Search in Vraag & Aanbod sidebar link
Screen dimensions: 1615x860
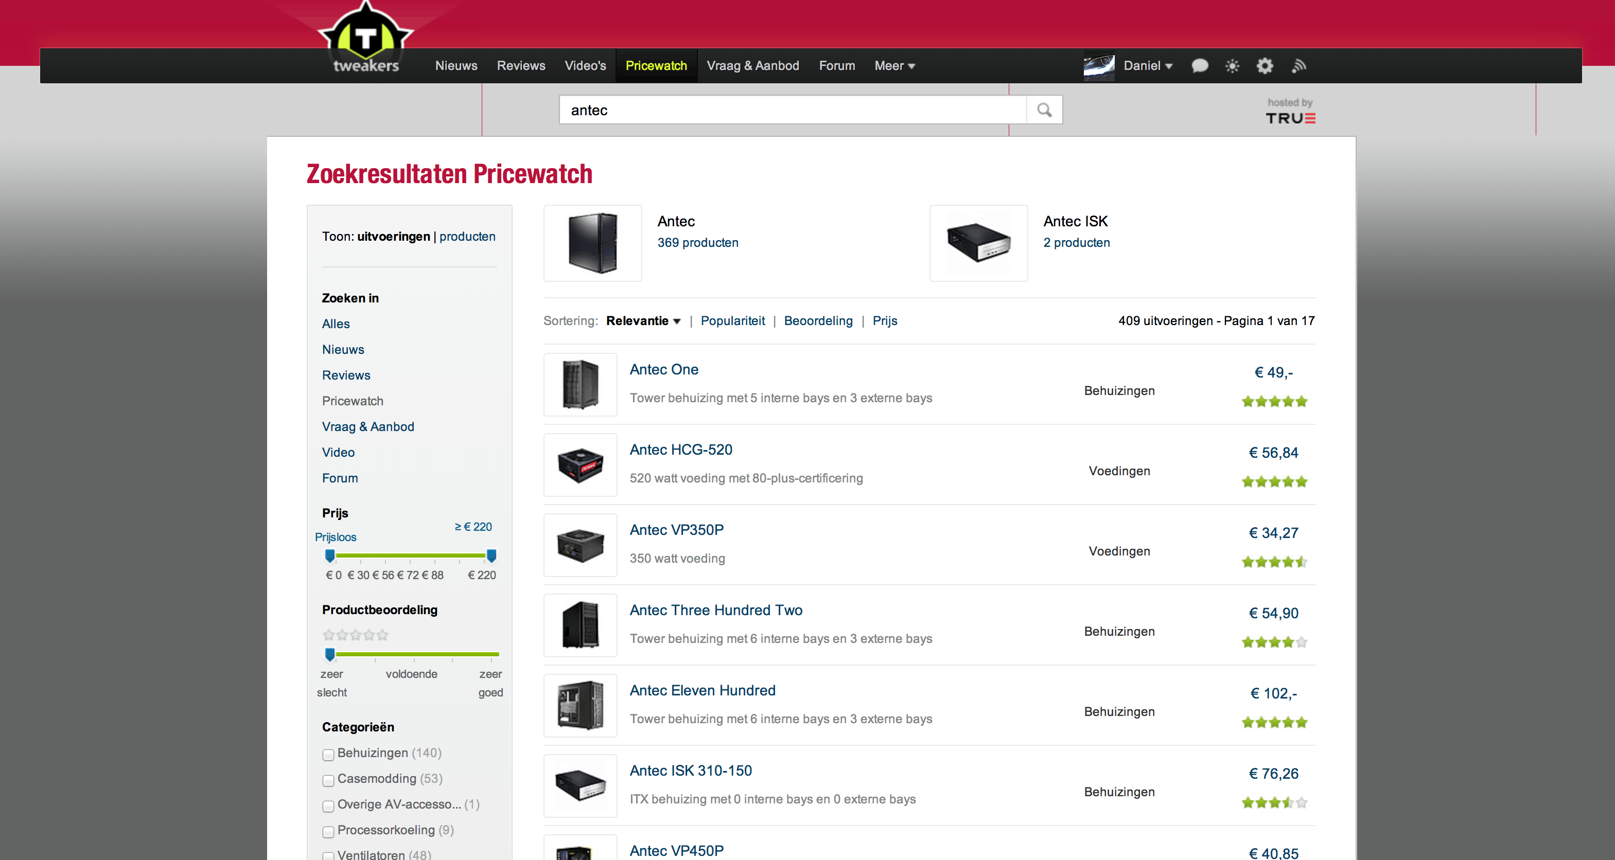coord(368,426)
